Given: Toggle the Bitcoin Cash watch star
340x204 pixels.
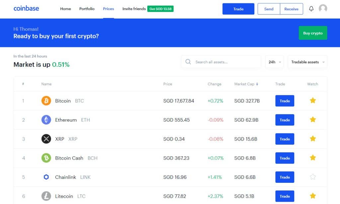Looking at the screenshot, I should pyautogui.click(x=313, y=158).
